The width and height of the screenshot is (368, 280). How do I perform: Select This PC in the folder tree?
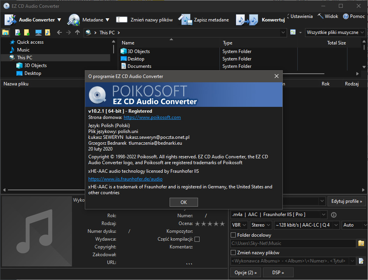tap(25, 58)
